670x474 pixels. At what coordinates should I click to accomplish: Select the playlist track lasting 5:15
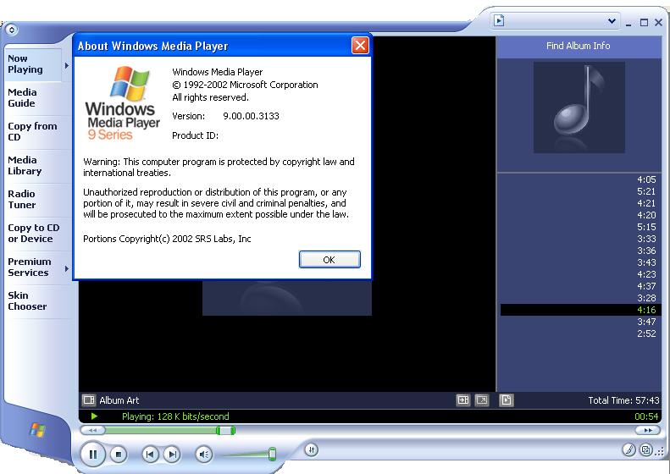point(581,227)
